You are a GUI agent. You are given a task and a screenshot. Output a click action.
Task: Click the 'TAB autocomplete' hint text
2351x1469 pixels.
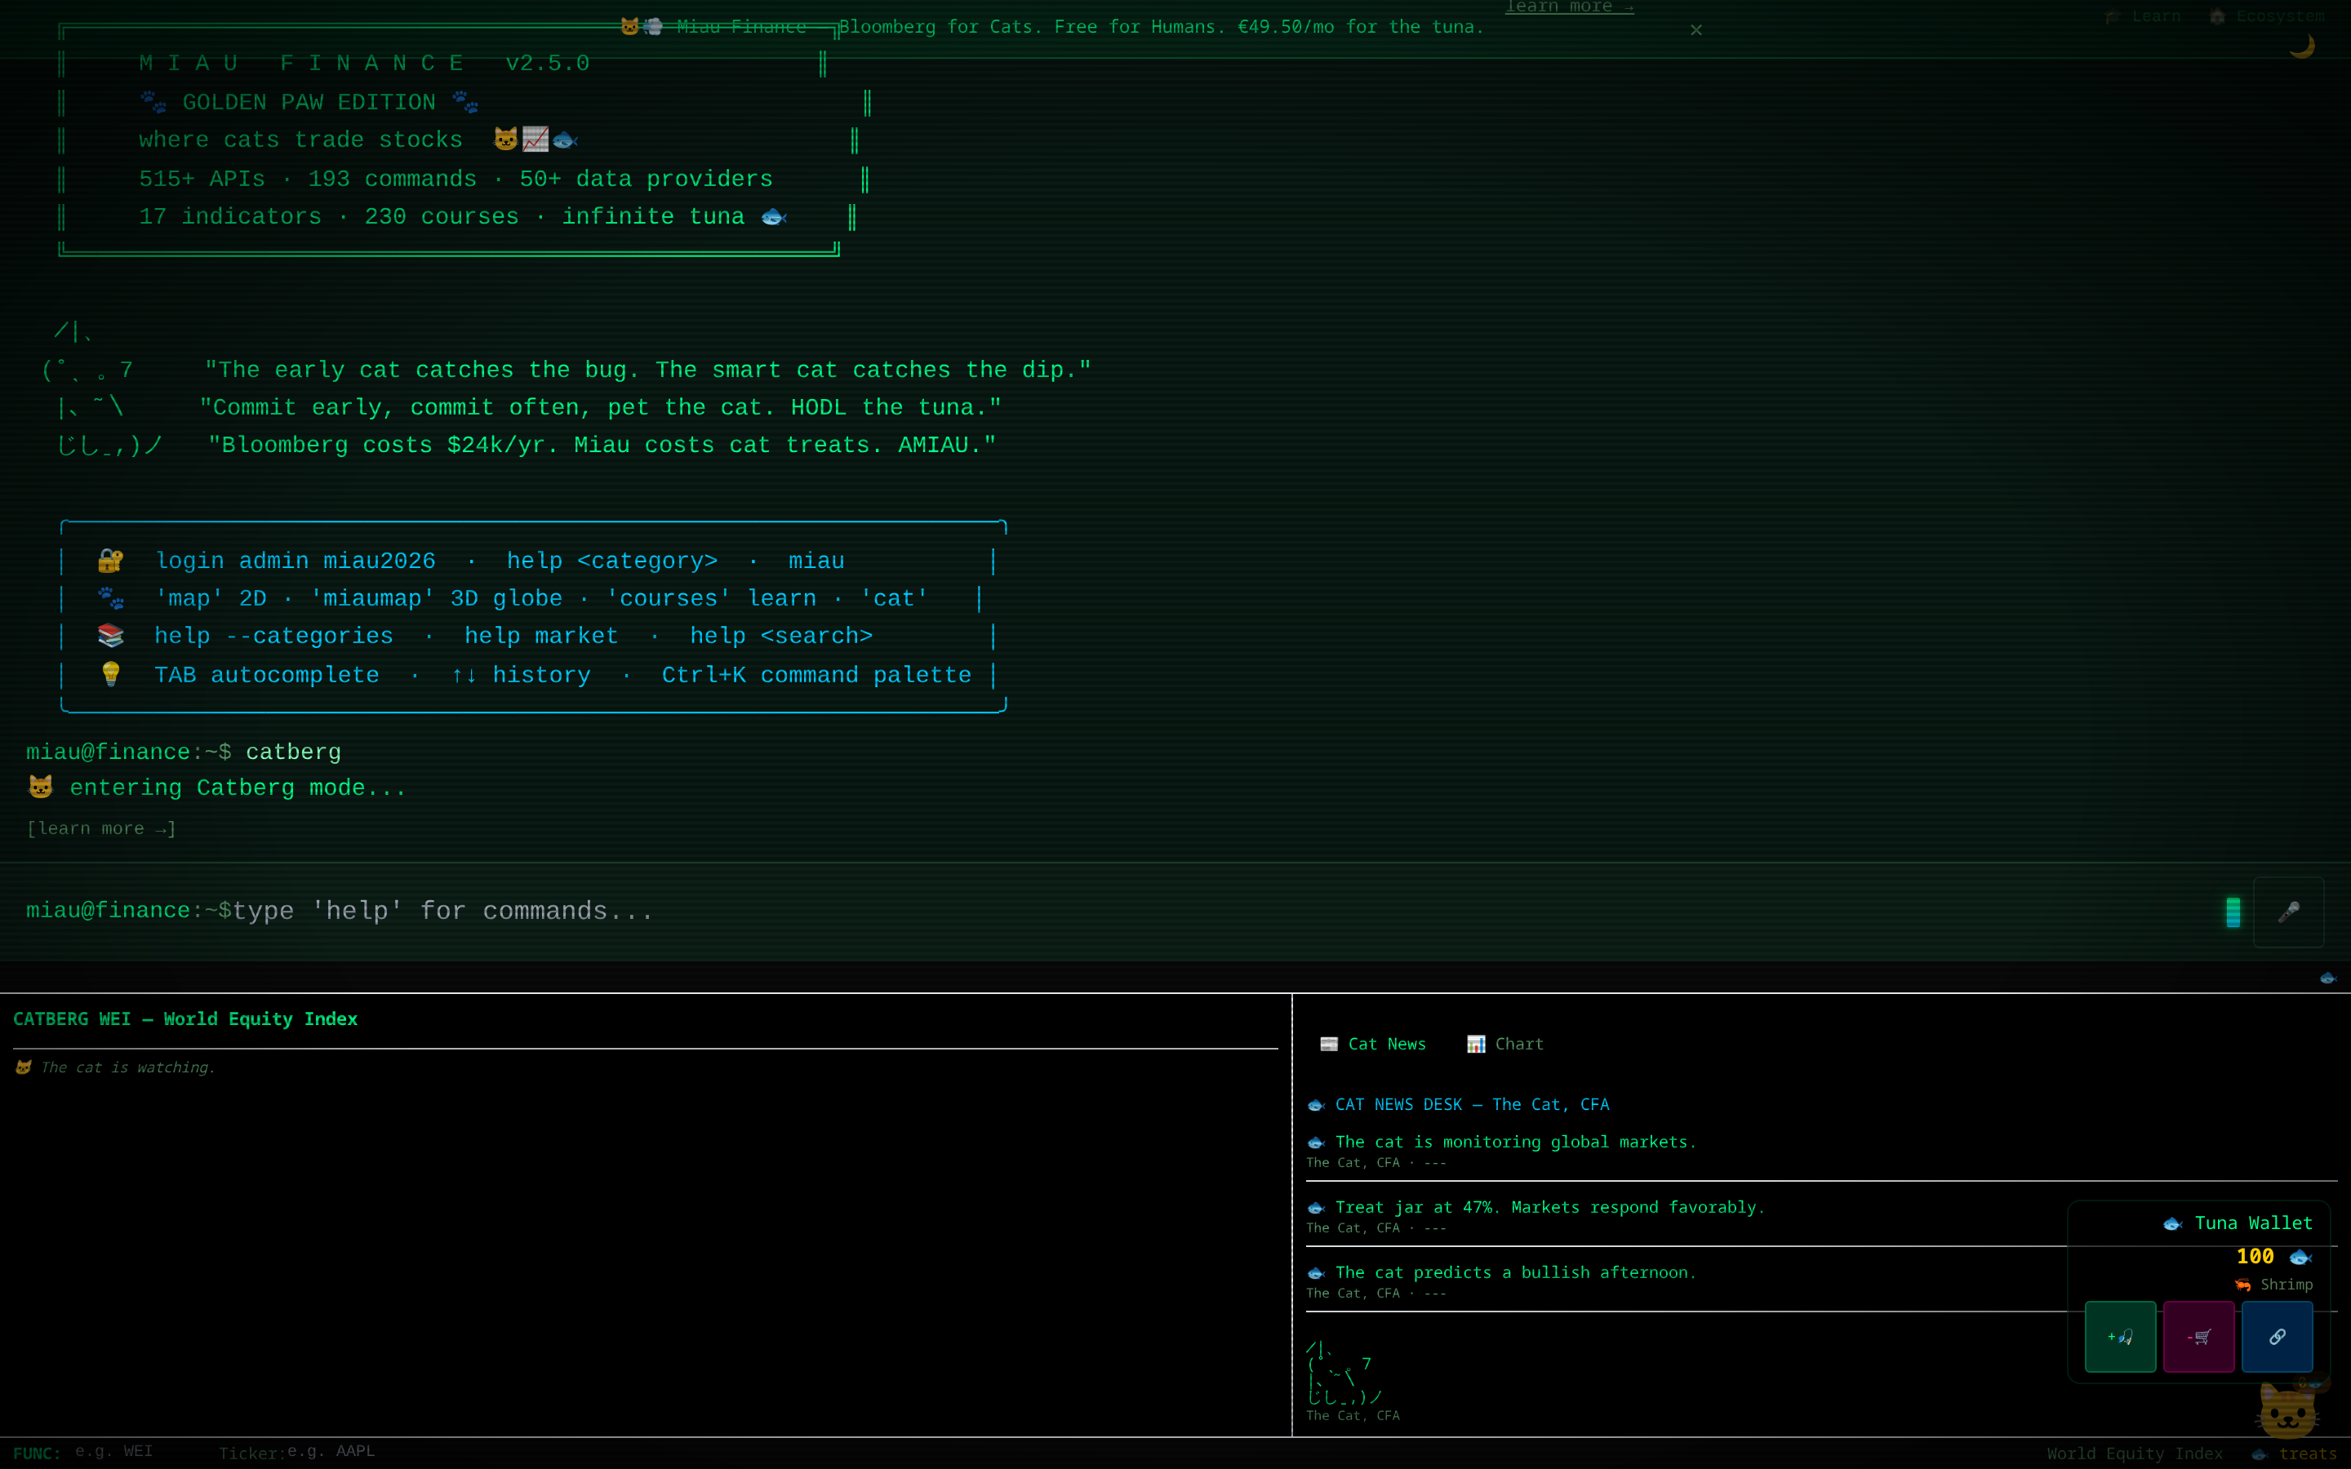[x=267, y=674]
